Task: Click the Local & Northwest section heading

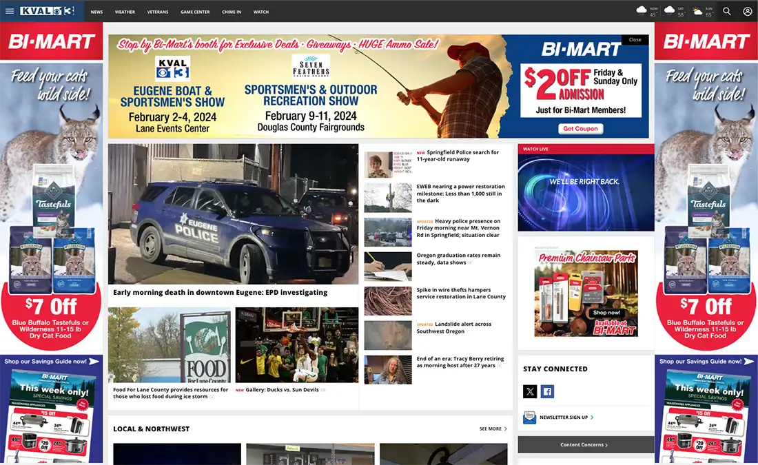Action: tap(152, 428)
